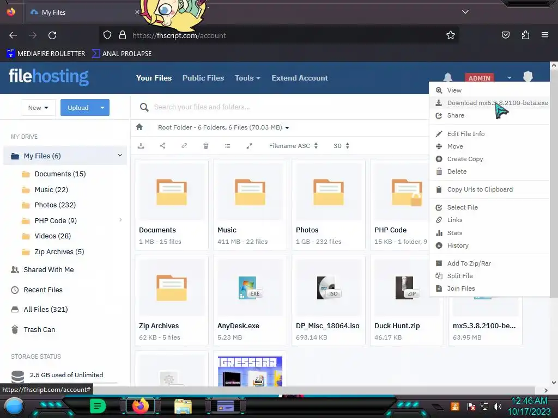The height and width of the screenshot is (418, 558).
Task: Click the fullscreen expand icon in toolbar
Action: tap(250, 146)
